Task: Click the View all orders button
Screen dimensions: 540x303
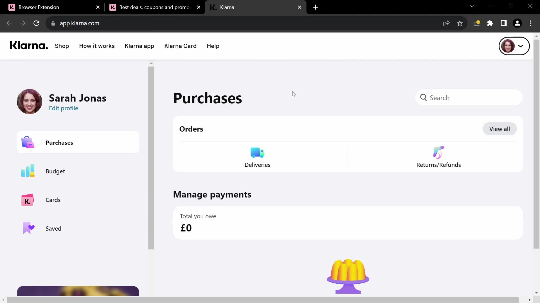Action: point(499,129)
